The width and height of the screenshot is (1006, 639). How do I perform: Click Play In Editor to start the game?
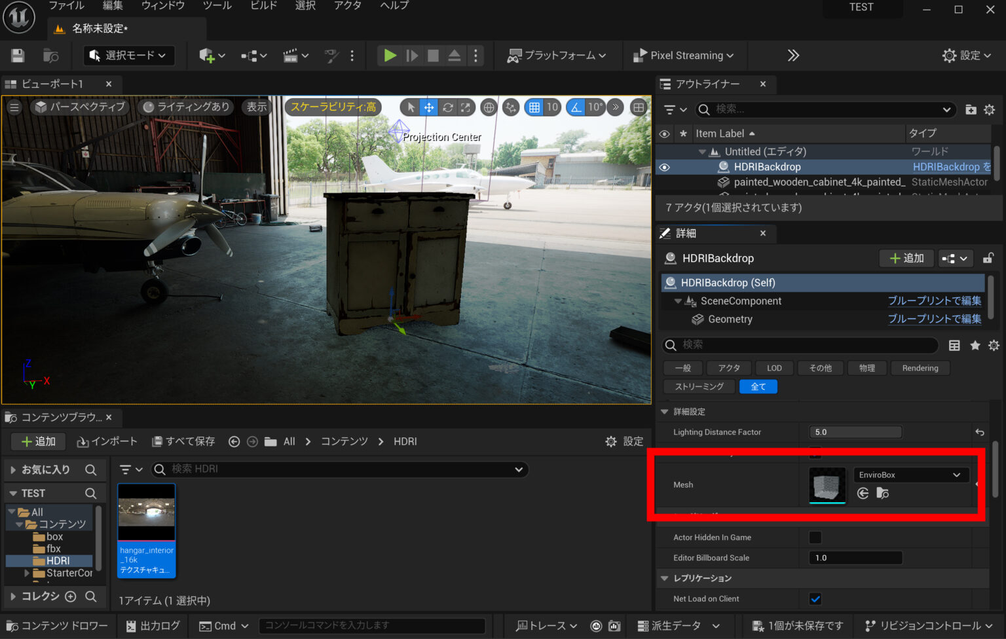pyautogui.click(x=389, y=56)
